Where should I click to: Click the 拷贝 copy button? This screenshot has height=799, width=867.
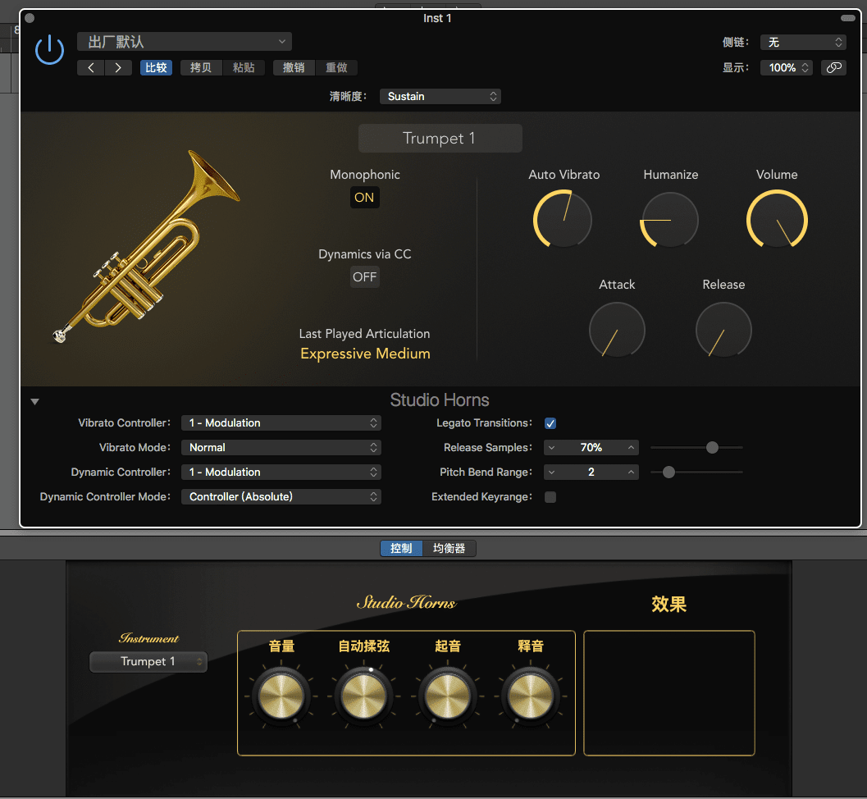(201, 67)
